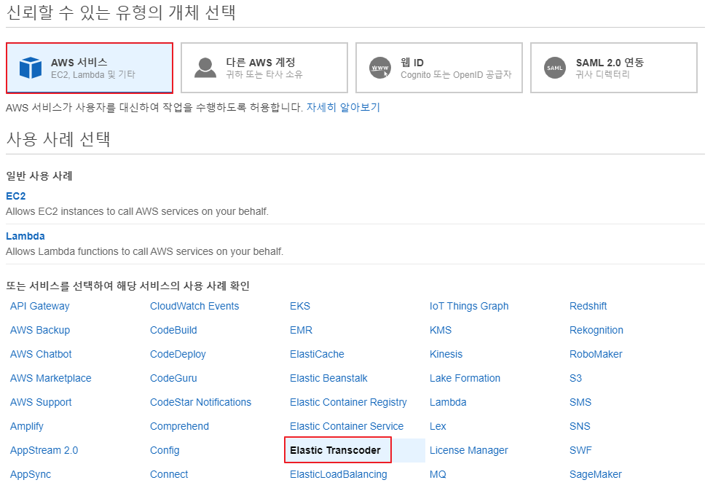This screenshot has width=713, height=488.
Task: Click the SAML round badge icon
Action: [555, 68]
